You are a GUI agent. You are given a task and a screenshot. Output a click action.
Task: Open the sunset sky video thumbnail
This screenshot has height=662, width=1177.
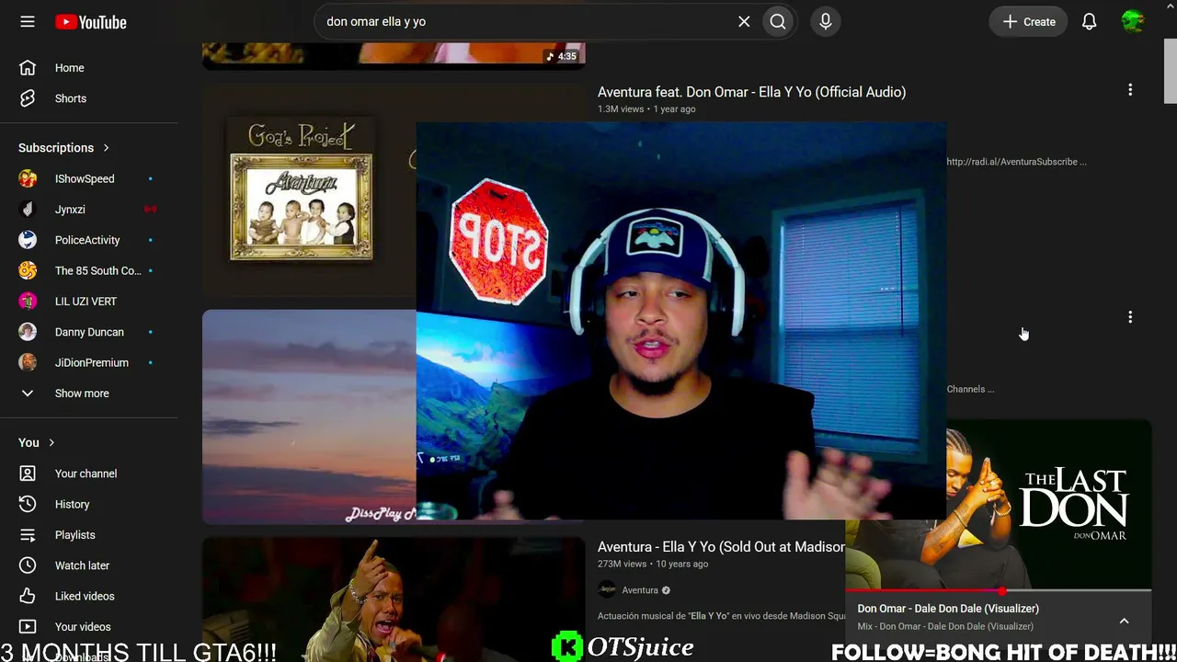point(309,417)
